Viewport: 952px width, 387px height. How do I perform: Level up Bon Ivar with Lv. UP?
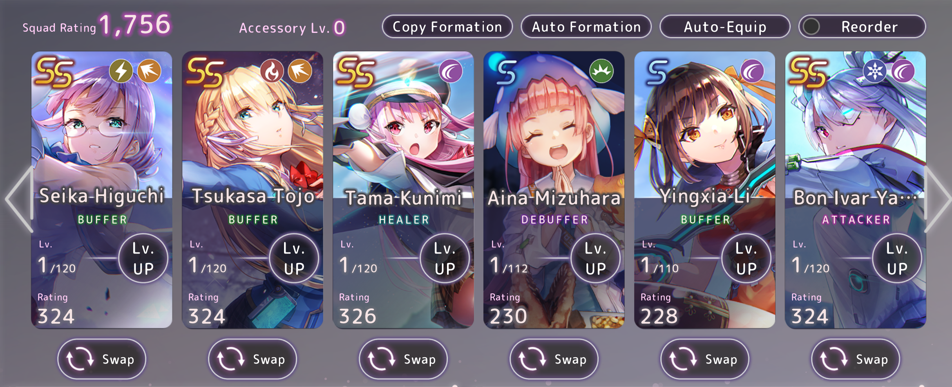(x=897, y=258)
